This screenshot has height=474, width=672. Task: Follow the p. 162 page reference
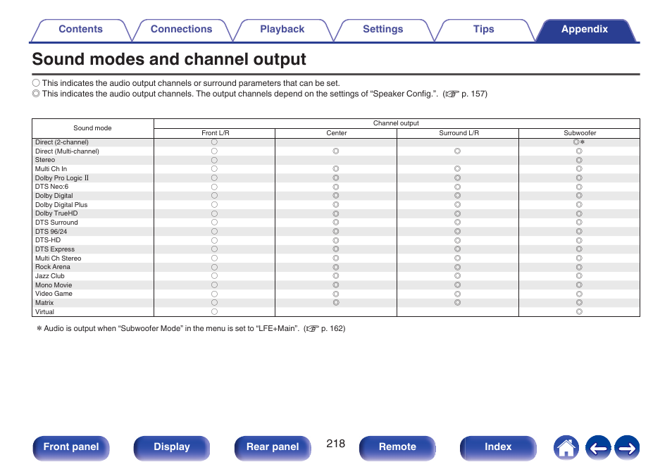pyautogui.click(x=332, y=329)
